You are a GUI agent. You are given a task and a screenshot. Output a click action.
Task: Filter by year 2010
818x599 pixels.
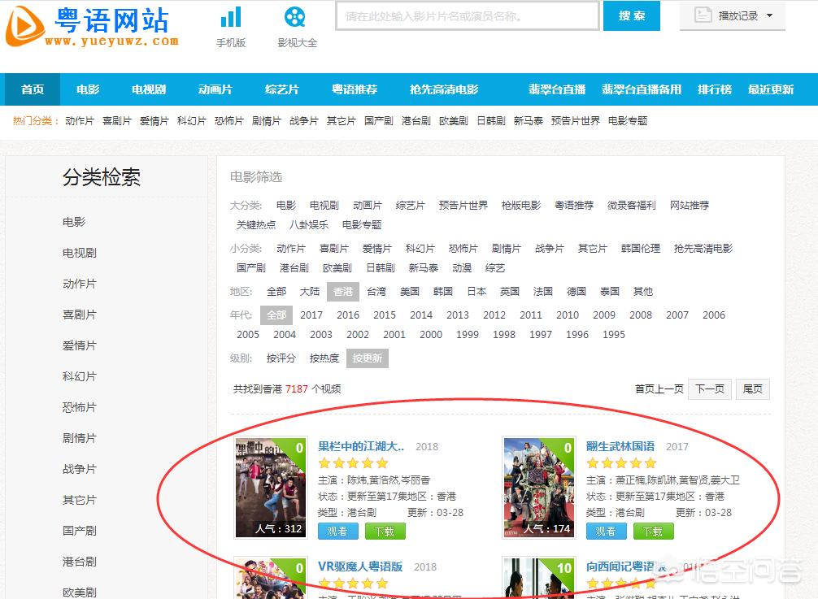[x=568, y=315]
